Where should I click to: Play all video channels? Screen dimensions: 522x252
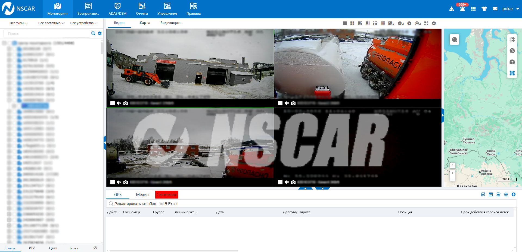(x=409, y=23)
